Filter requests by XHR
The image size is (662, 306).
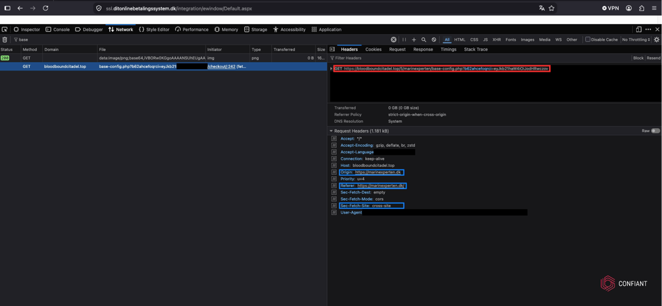point(496,39)
